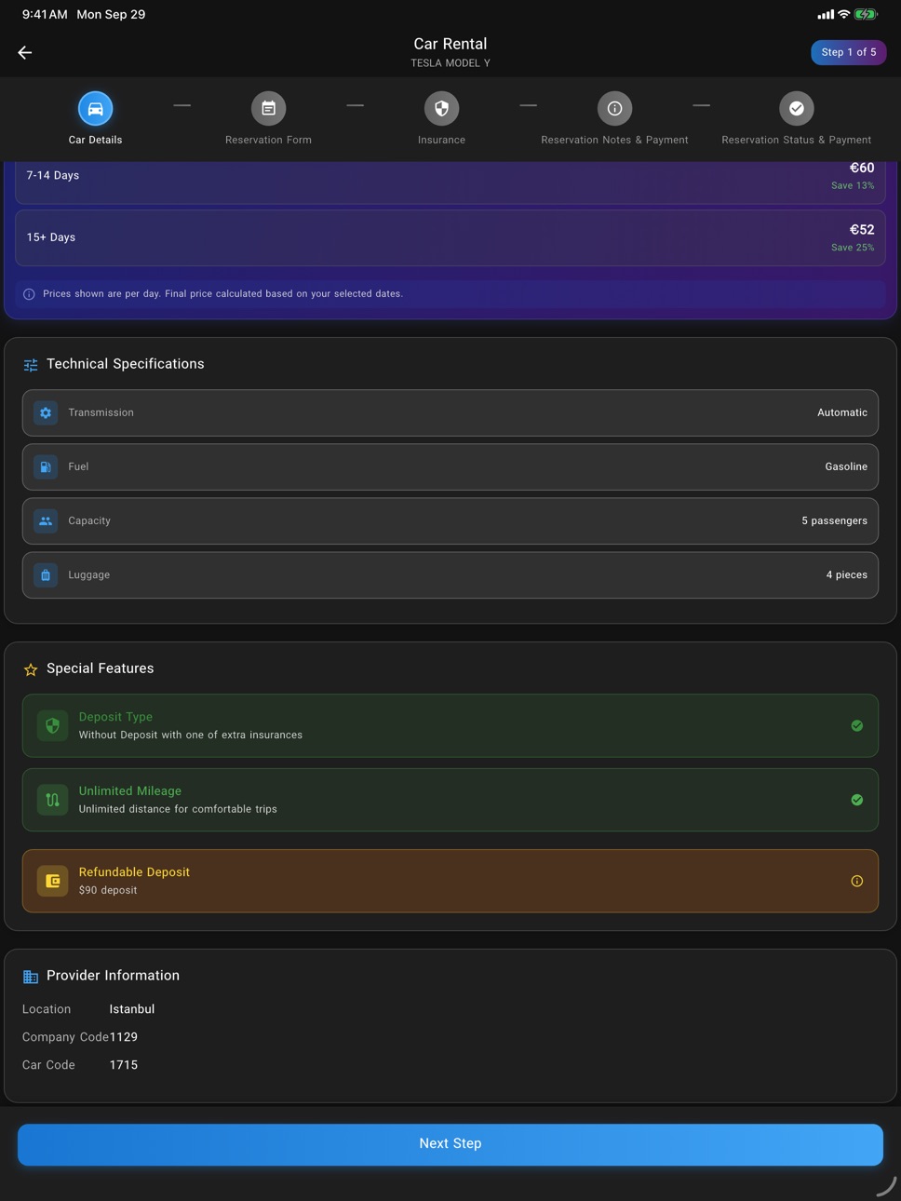Image resolution: width=901 pixels, height=1201 pixels.
Task: Click the Capacity passengers icon
Action: point(46,520)
